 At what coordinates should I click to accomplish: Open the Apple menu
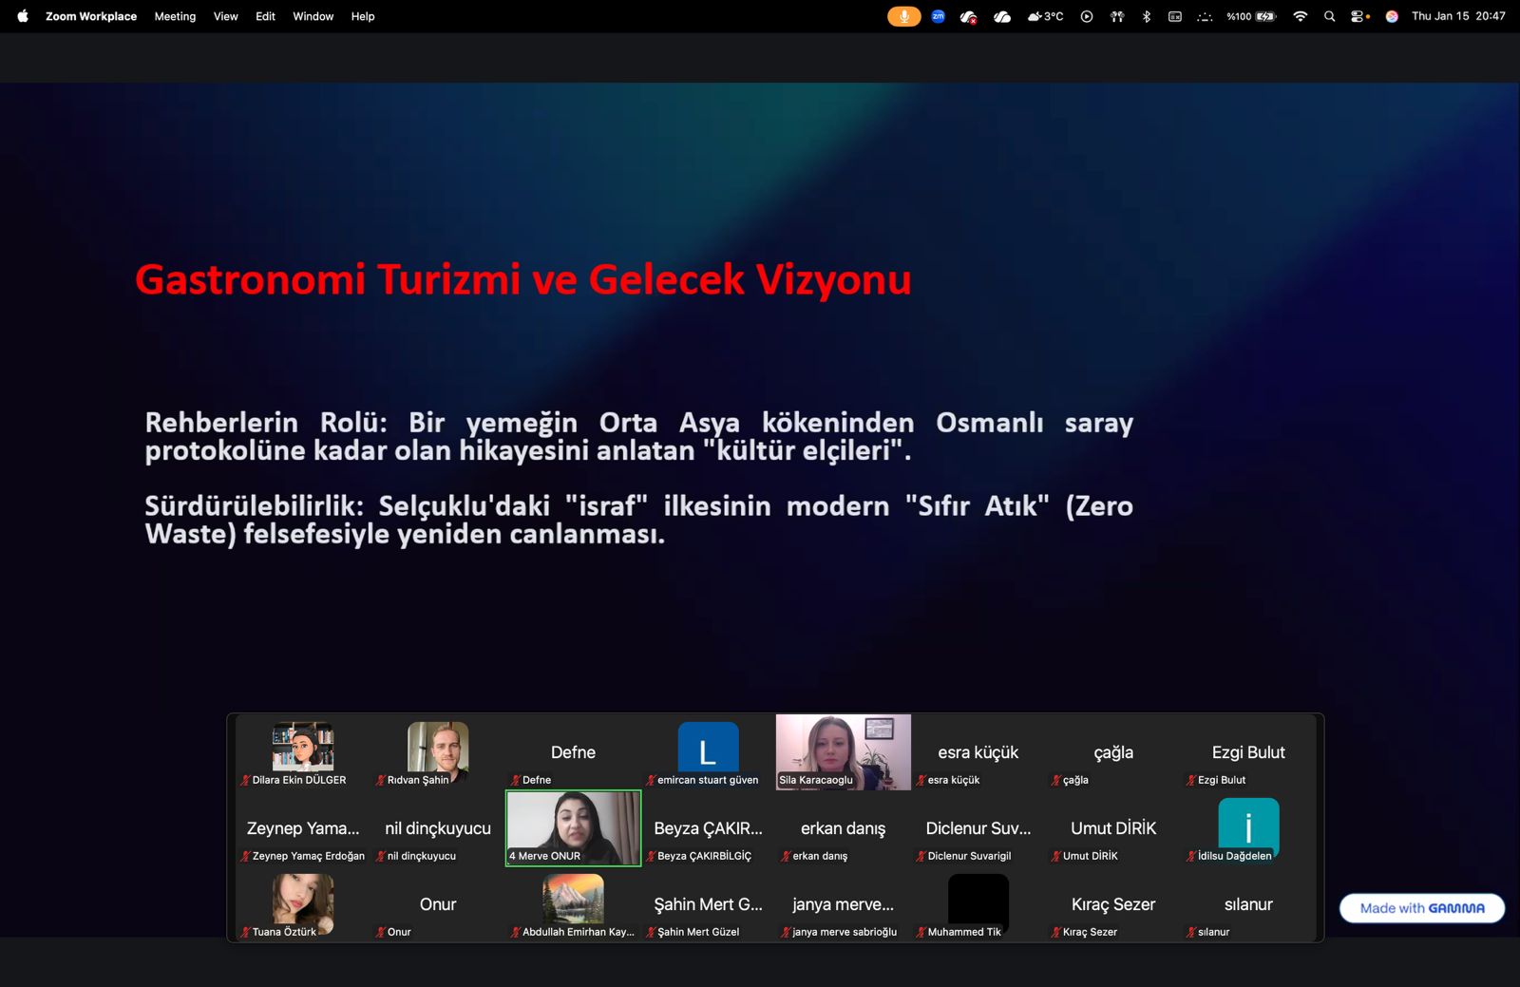[x=23, y=16]
